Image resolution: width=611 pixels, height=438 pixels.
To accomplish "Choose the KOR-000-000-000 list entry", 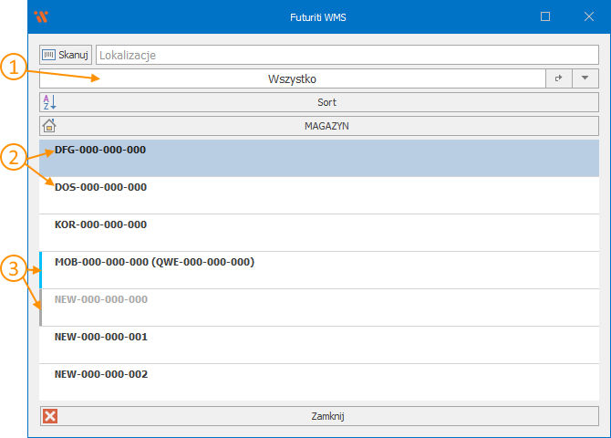I will point(319,233).
